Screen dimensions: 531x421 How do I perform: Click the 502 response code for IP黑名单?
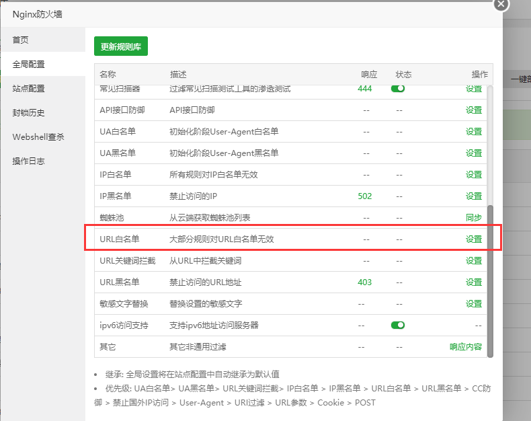[364, 196]
